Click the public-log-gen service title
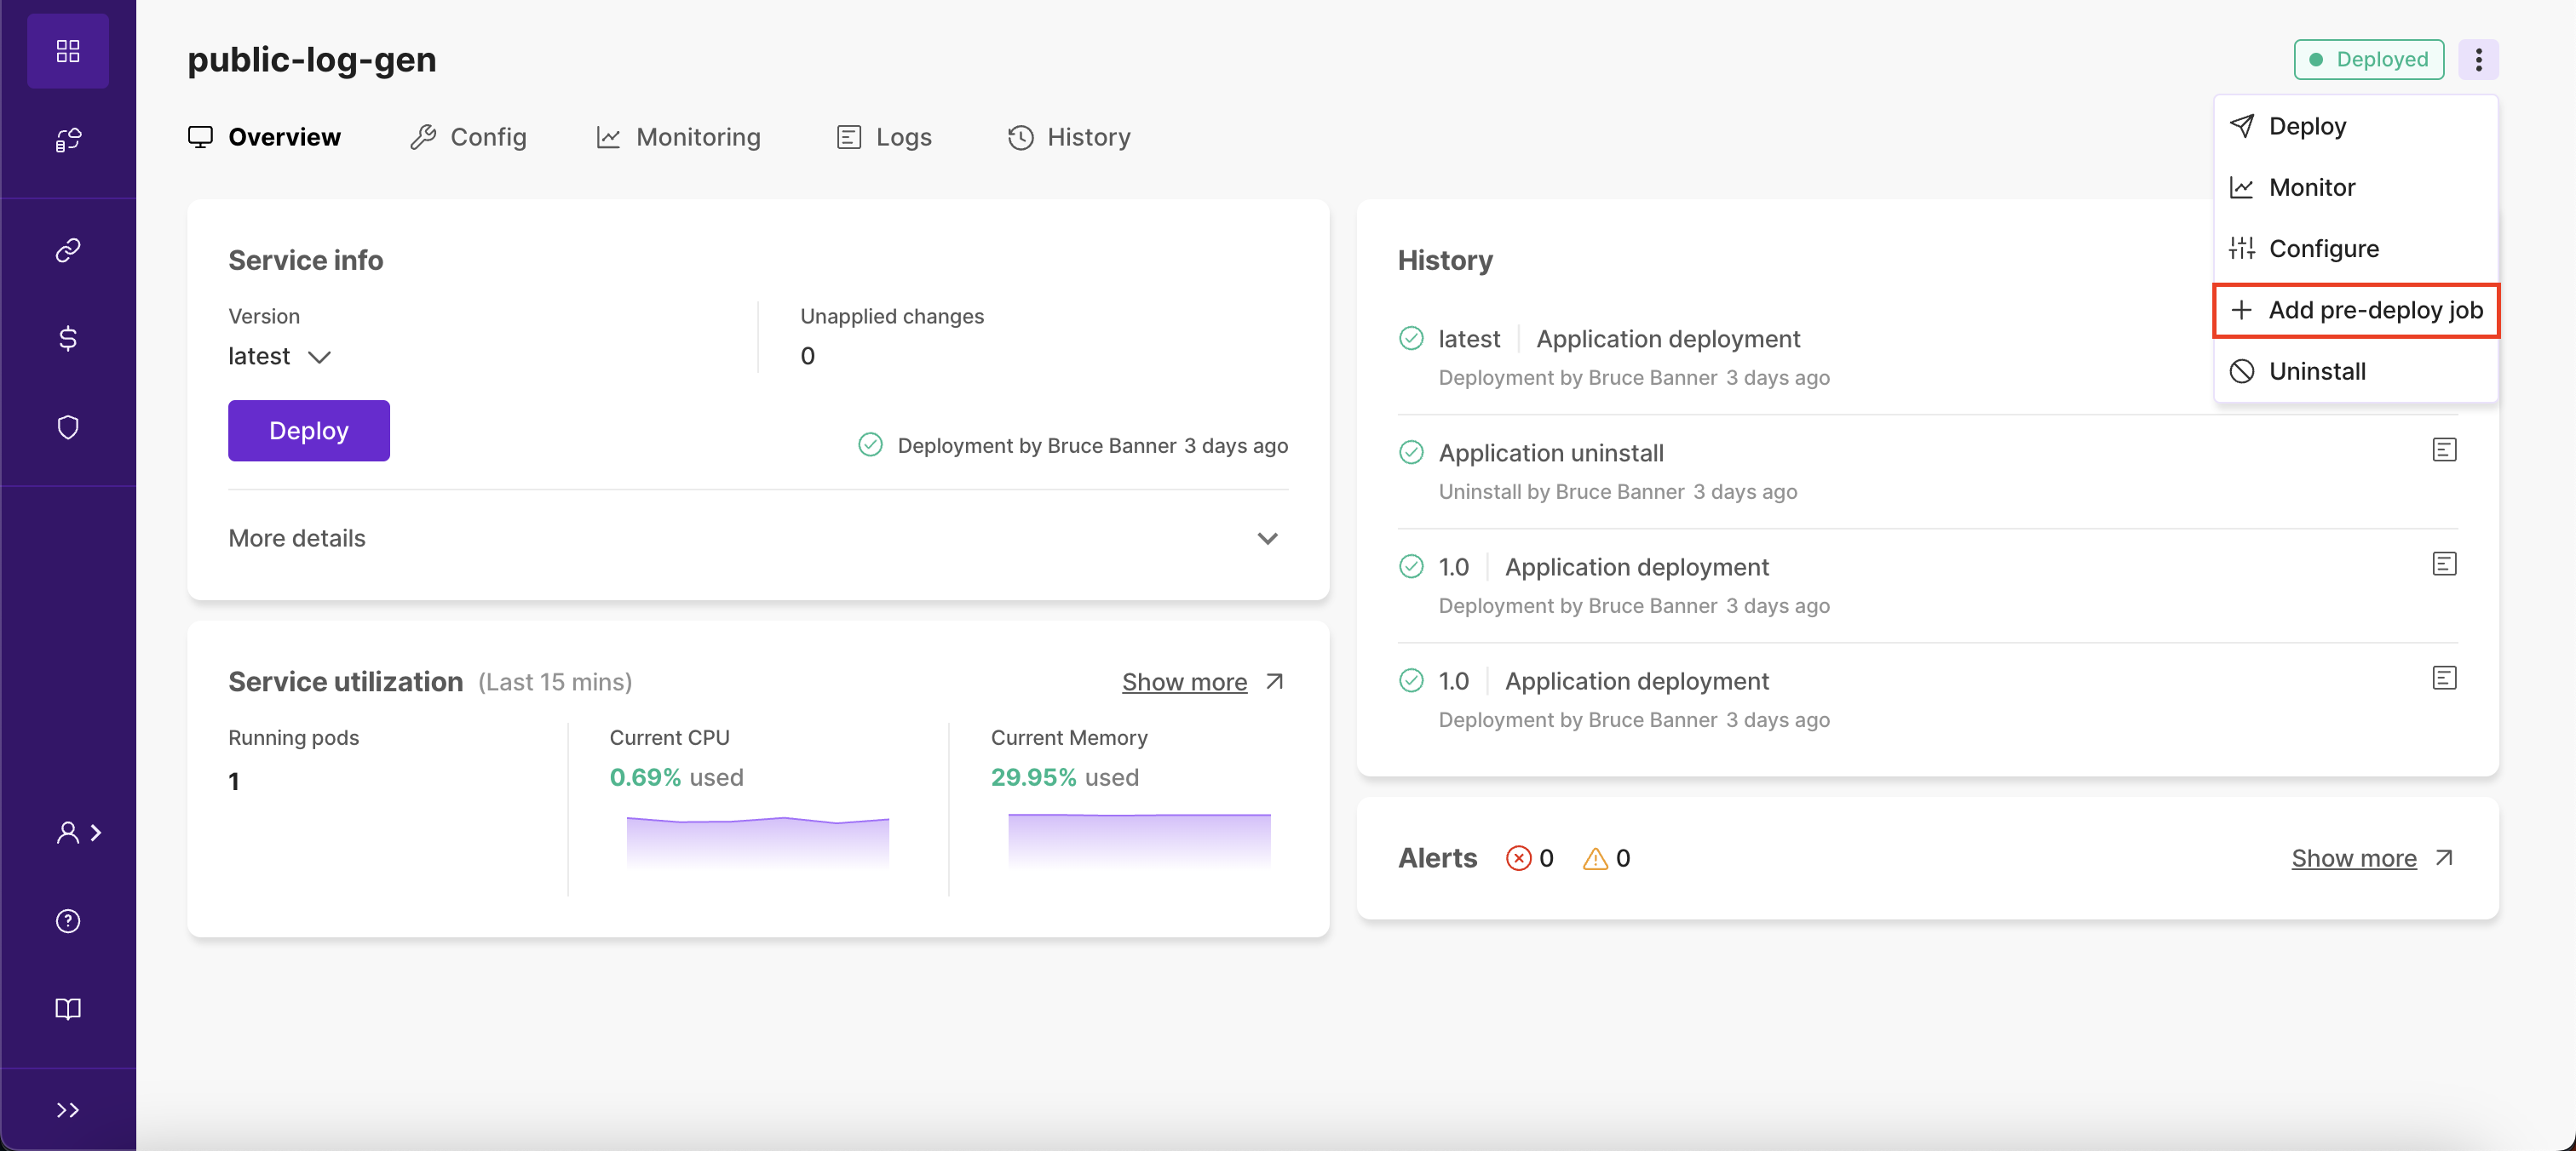The image size is (2576, 1151). (312, 60)
